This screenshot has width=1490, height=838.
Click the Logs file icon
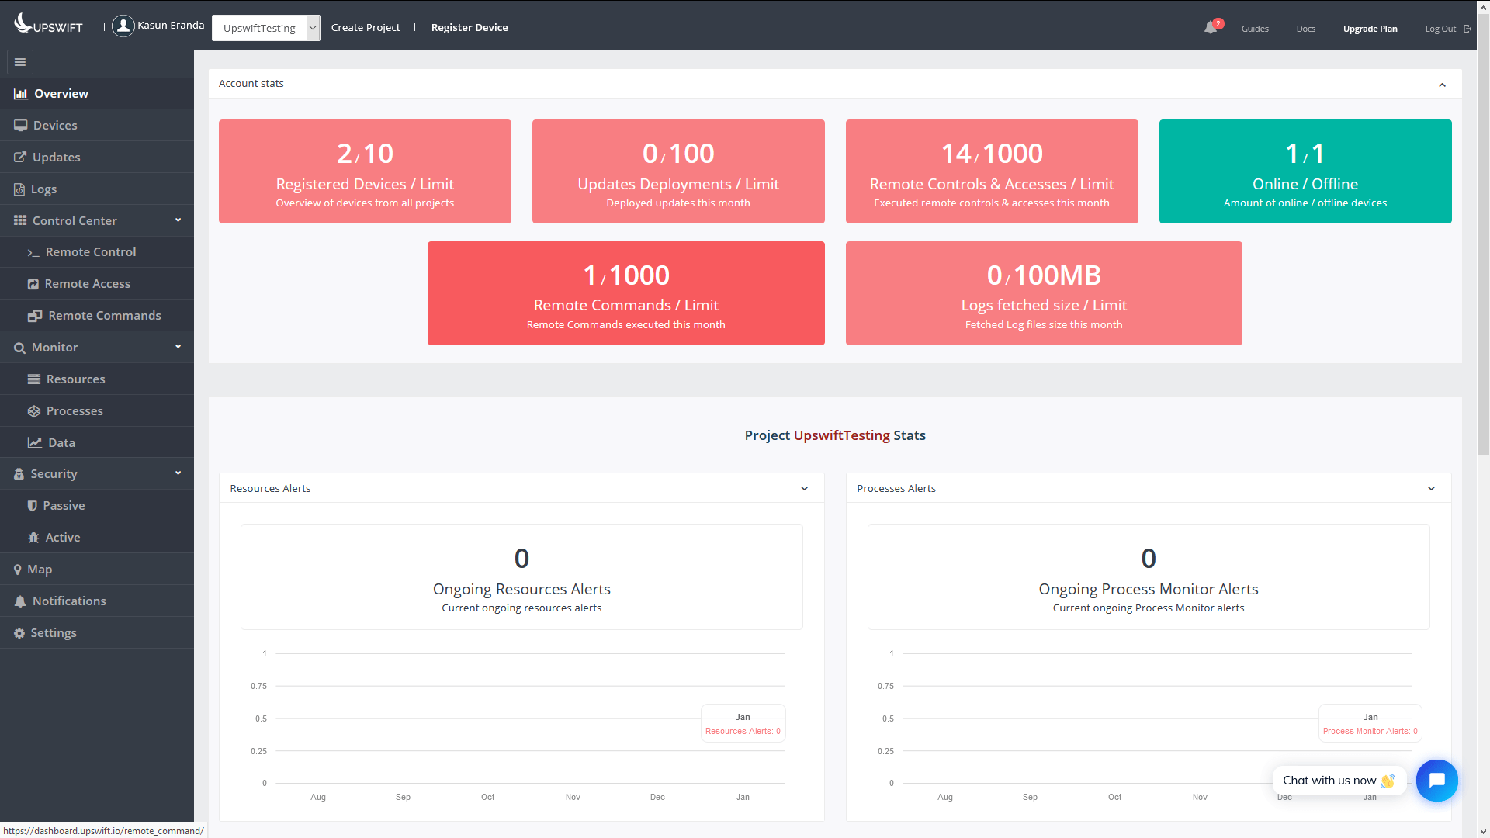[x=19, y=189]
